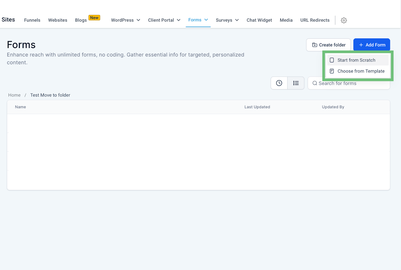401x270 pixels.
Task: Switch to the list view icon
Action: [296, 83]
